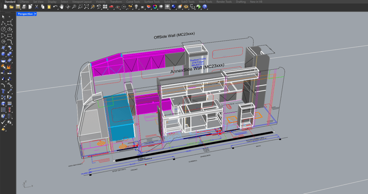Select the 4 Viewports layout icon
368x194 pixels.
105,7
